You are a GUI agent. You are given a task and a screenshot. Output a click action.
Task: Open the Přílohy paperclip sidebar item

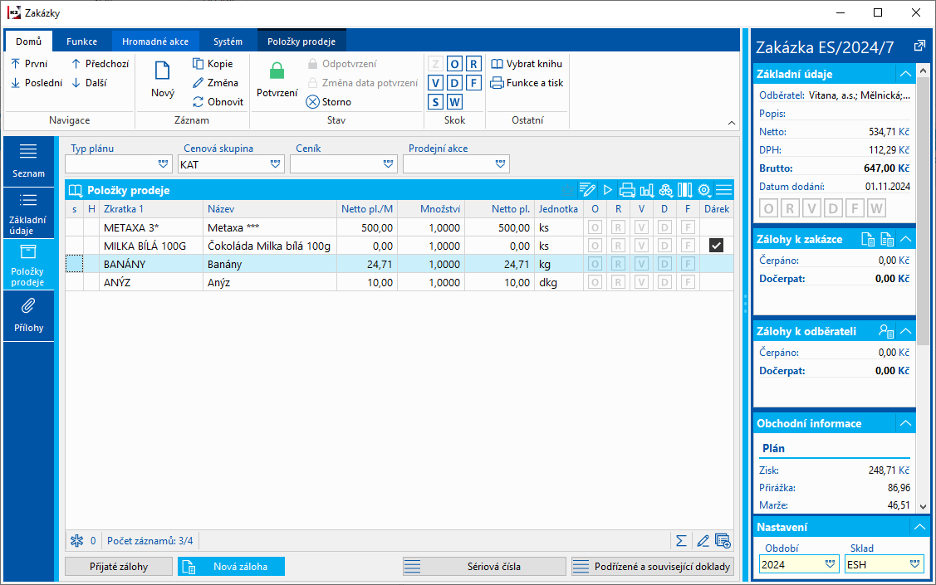tap(28, 314)
